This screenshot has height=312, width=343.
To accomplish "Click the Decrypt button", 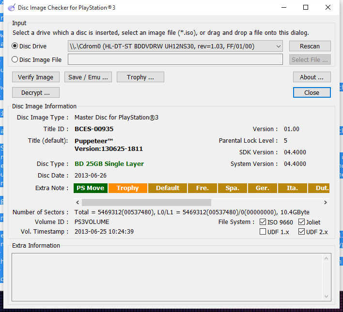I will pyautogui.click(x=36, y=93).
